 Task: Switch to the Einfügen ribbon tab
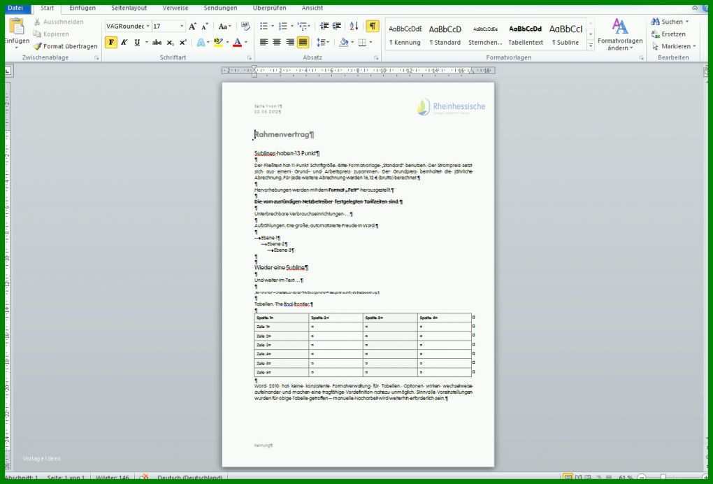82,8
